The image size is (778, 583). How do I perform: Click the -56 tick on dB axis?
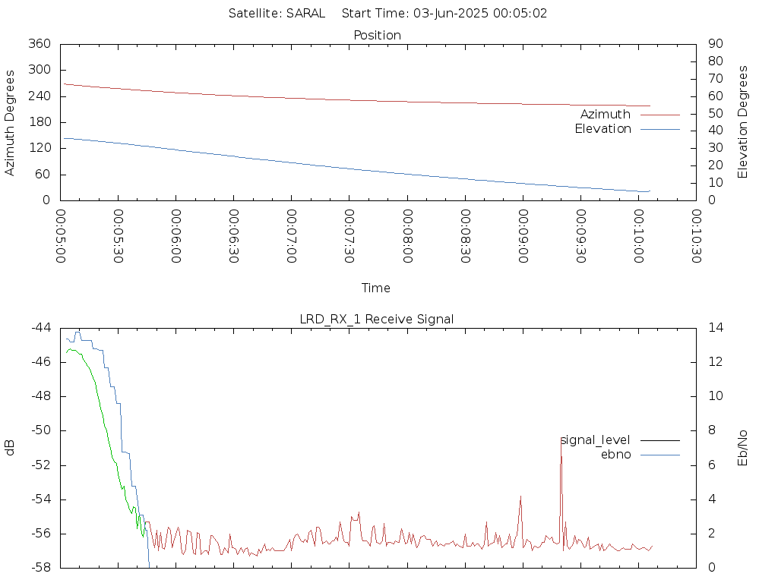tap(41, 534)
